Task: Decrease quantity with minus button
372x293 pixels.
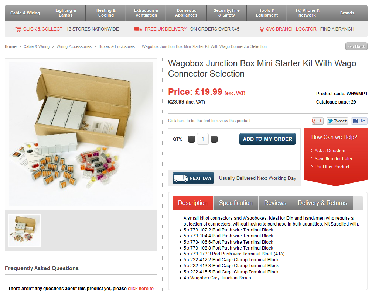Action: tap(191, 139)
